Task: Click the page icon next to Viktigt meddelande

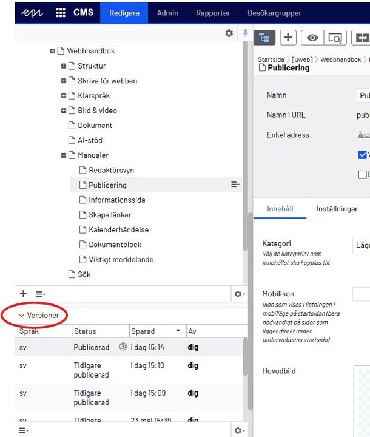Action: tap(82, 259)
